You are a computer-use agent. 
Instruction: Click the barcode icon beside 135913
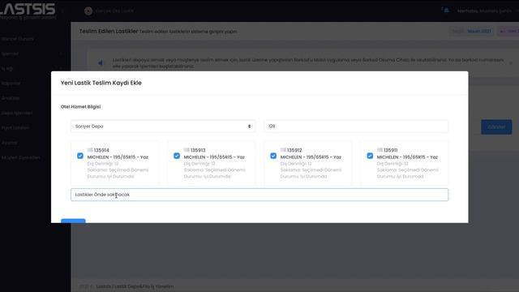187,150
